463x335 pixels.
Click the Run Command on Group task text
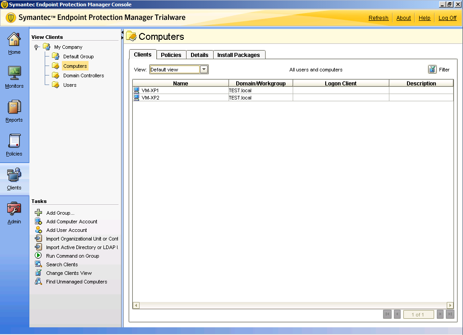tap(73, 256)
